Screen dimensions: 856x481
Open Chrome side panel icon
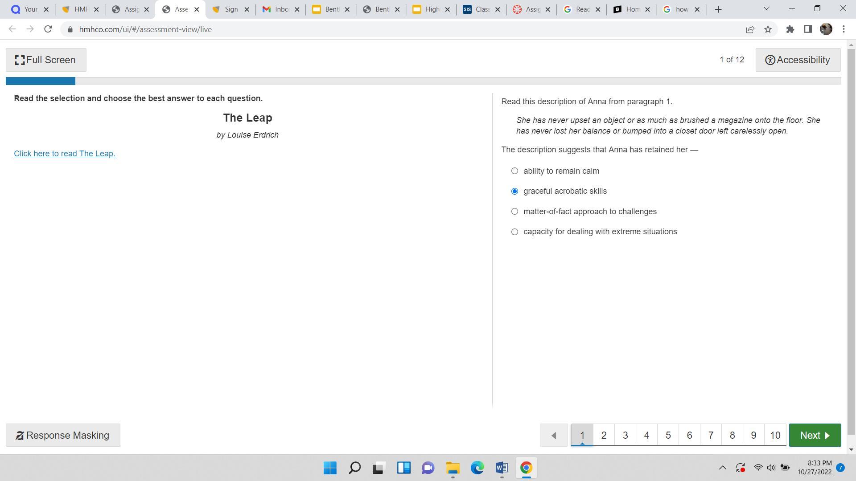coord(808,29)
